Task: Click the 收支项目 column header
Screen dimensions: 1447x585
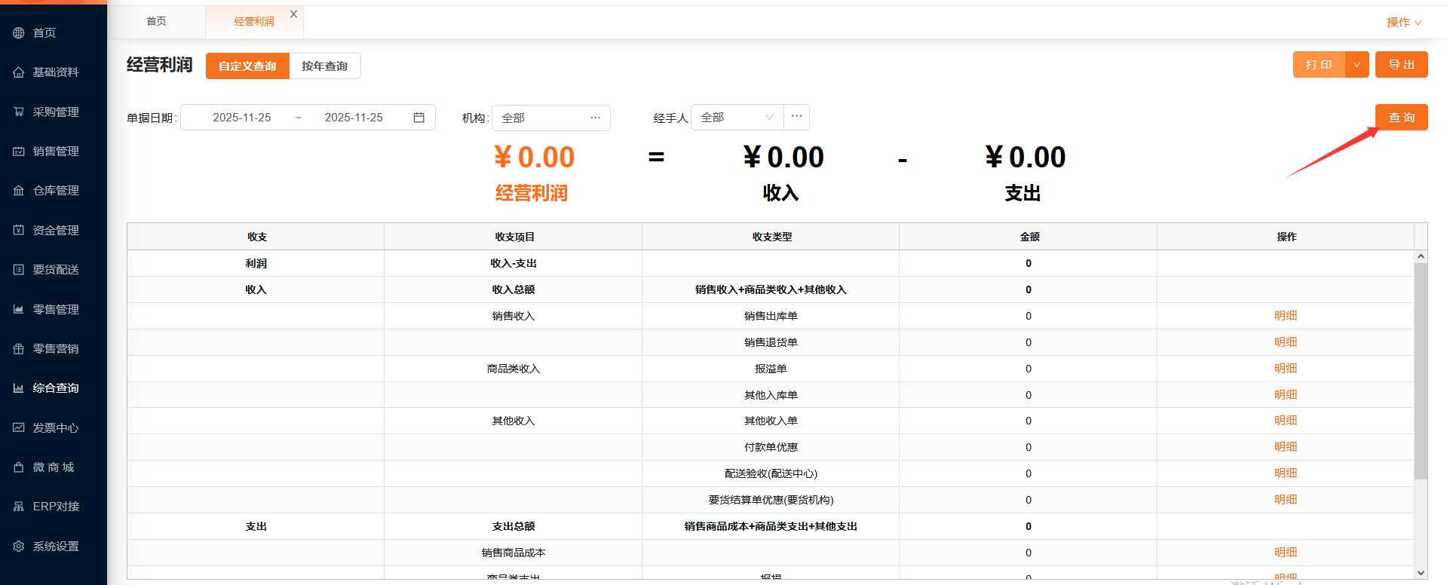Action: tap(514, 237)
